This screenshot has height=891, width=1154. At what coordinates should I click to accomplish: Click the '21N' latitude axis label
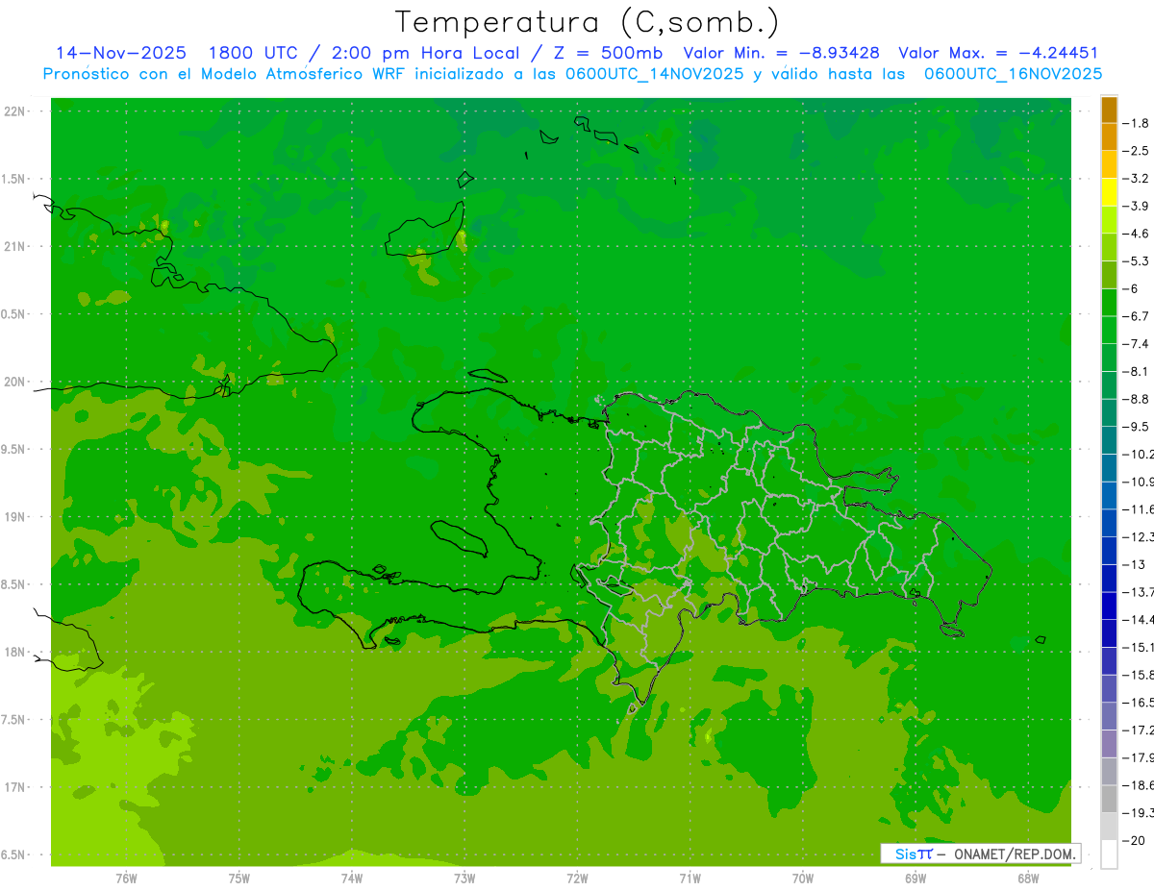[x=14, y=247]
